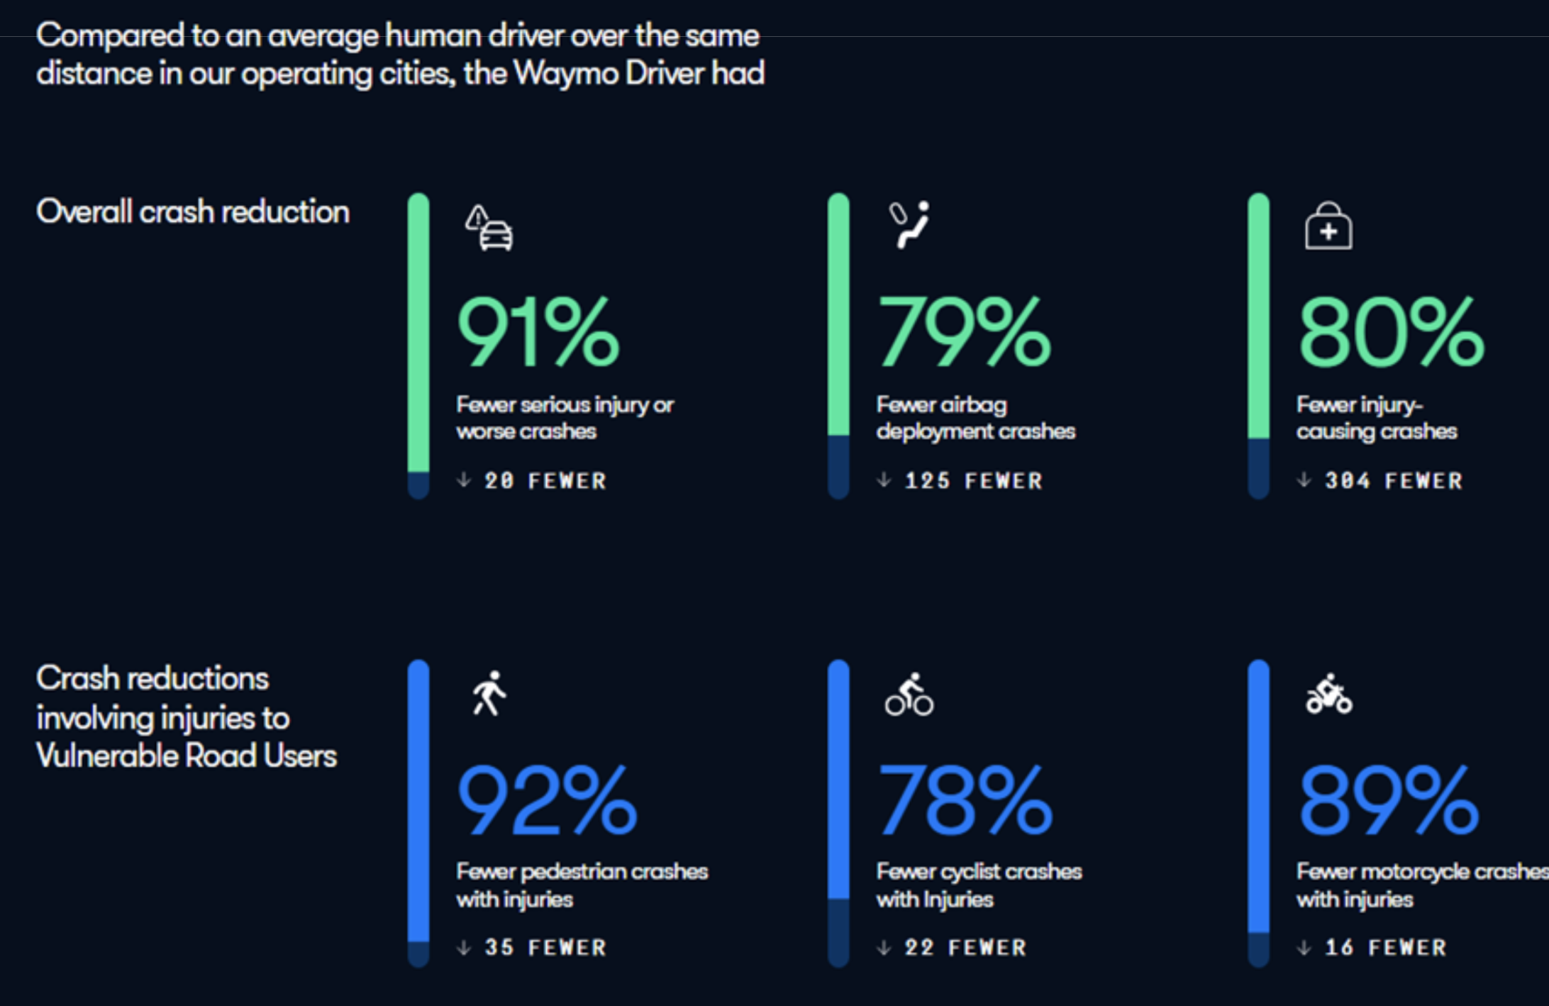Click the down arrow beside "20 FEWER"
This screenshot has height=1006, width=1549.
click(x=464, y=480)
